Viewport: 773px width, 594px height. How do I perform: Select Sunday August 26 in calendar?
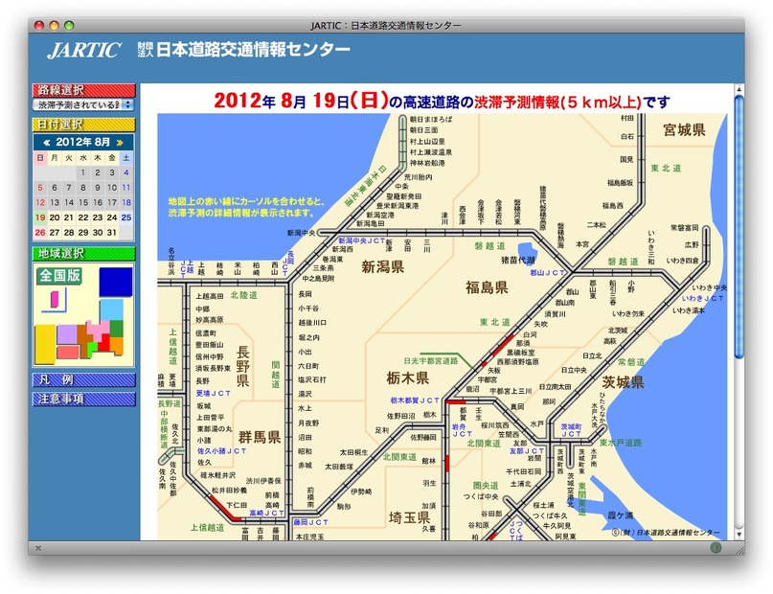click(x=40, y=232)
